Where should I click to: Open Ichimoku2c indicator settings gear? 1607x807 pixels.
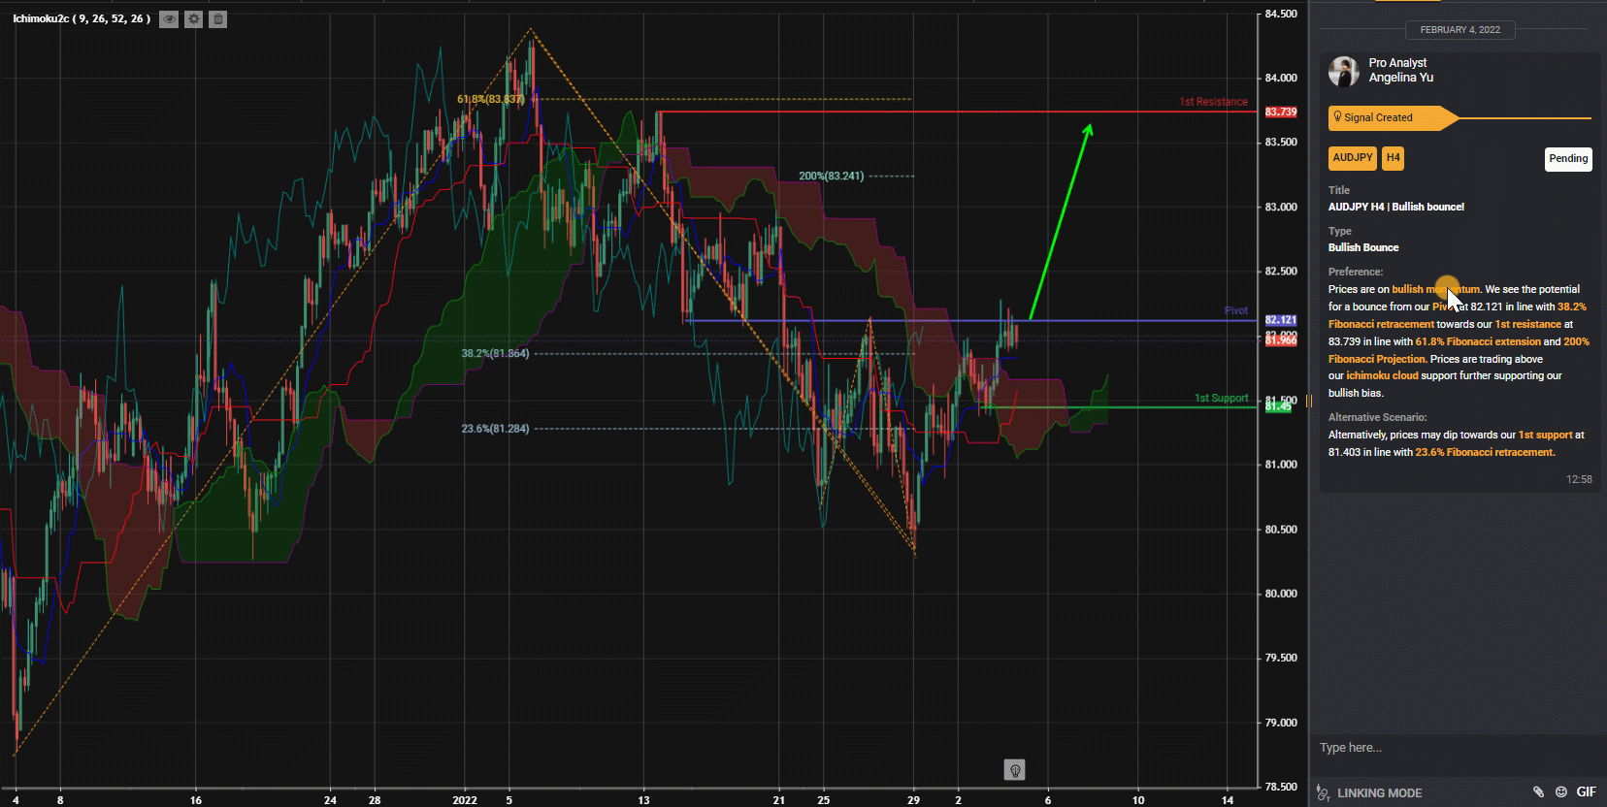click(x=194, y=19)
